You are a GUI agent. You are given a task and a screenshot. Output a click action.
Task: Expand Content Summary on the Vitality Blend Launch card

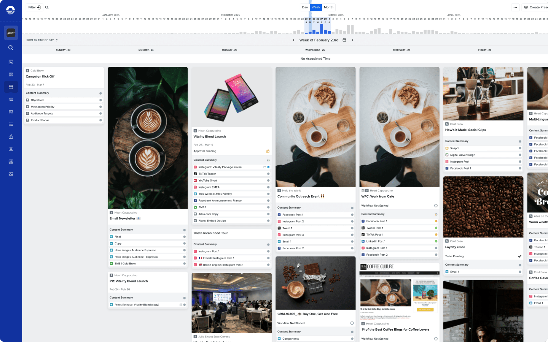click(x=231, y=160)
